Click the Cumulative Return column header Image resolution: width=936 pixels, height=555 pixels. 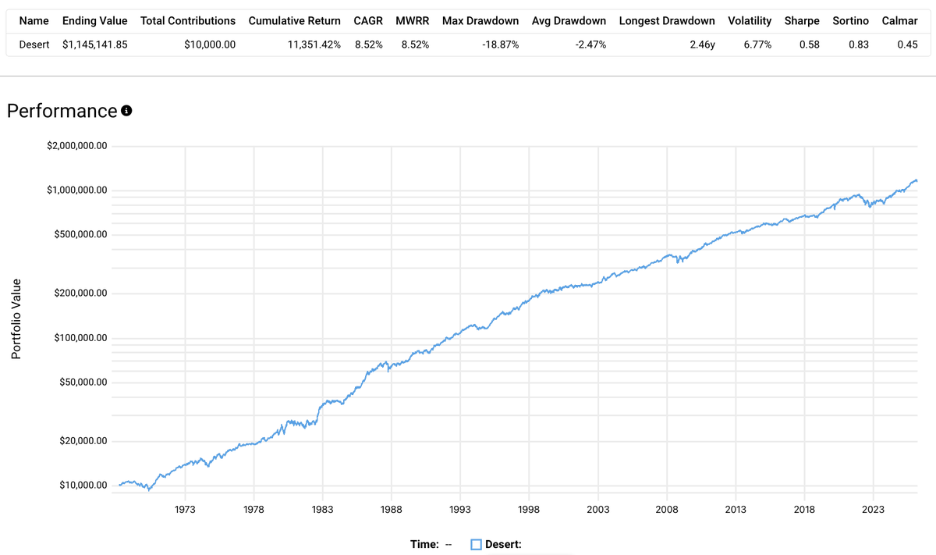click(x=295, y=21)
